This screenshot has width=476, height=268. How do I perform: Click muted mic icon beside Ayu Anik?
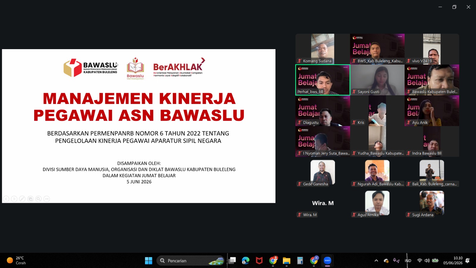click(409, 122)
